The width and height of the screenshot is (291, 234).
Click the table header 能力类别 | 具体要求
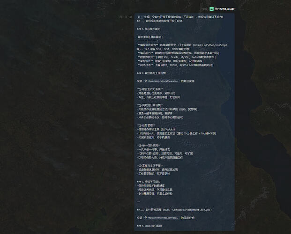pyautogui.click(x=149, y=37)
